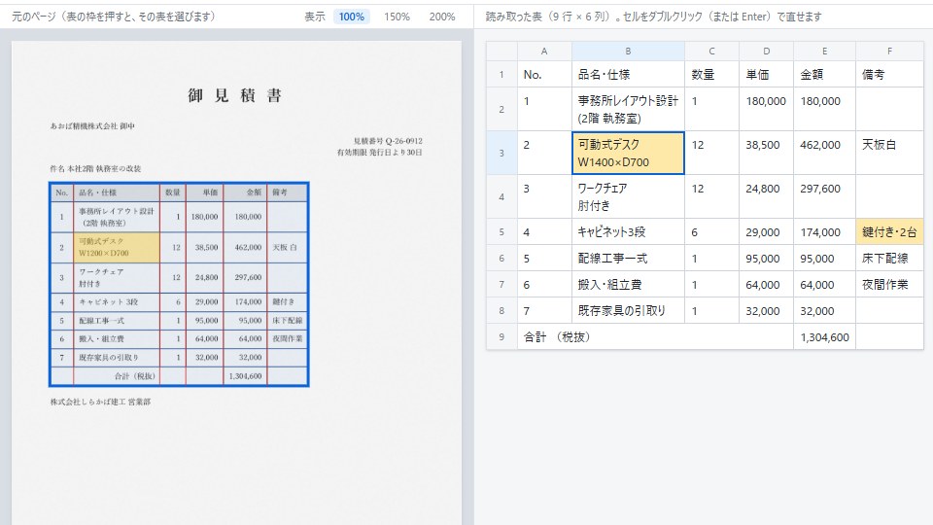Screen dimensions: 933x525
Task: Select row 4 header in grid
Action: [x=501, y=196]
